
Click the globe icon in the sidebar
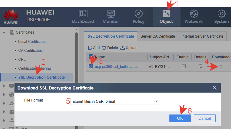pyautogui.click(x=11, y=94)
